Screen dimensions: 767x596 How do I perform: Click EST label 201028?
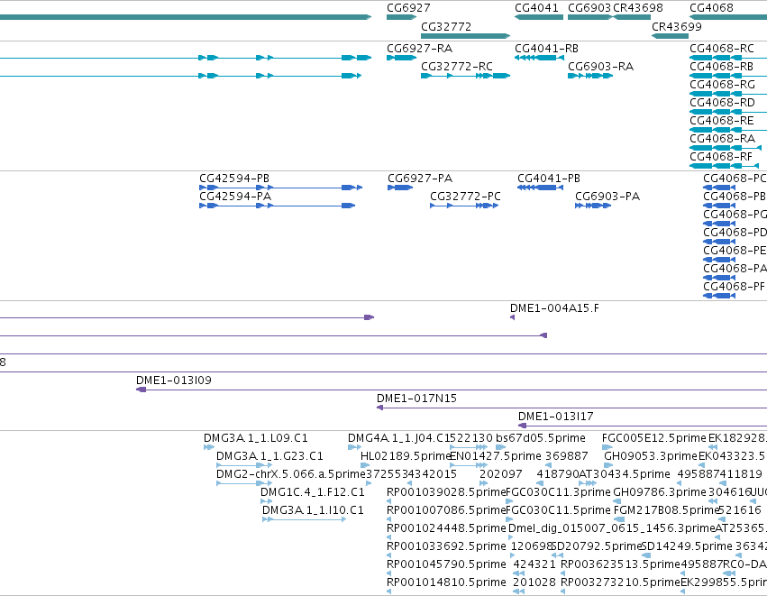(x=534, y=582)
